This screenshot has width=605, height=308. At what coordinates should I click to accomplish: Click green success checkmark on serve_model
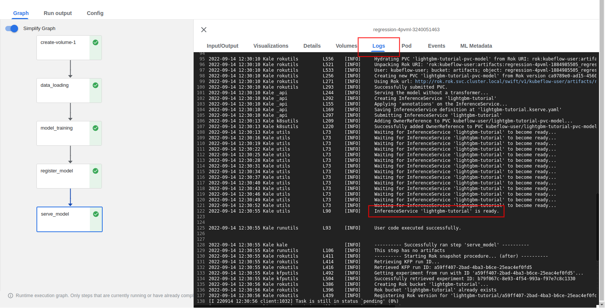point(96,214)
